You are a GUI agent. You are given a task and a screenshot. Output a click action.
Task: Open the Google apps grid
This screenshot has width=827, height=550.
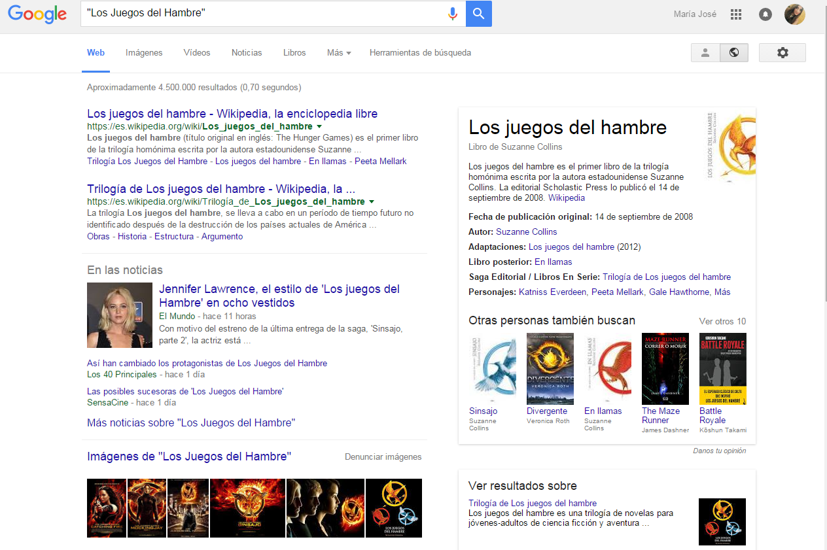(736, 14)
